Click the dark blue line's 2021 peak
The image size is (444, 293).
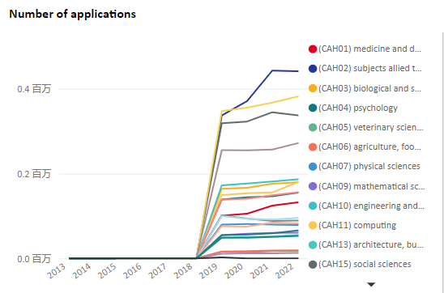coord(272,70)
